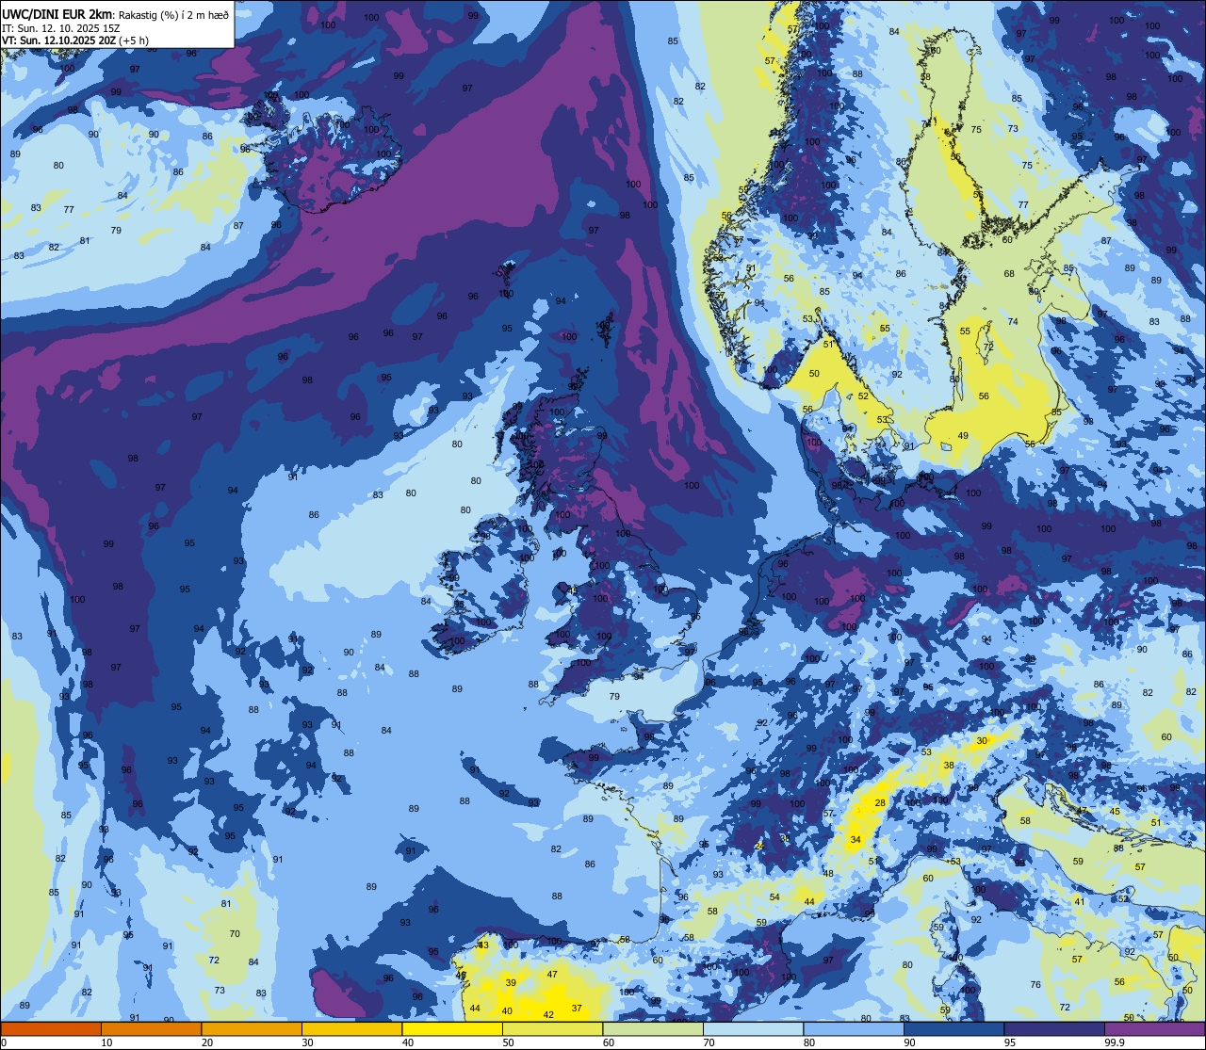Select the 20–30% amber legend swatch

pos(252,1028)
